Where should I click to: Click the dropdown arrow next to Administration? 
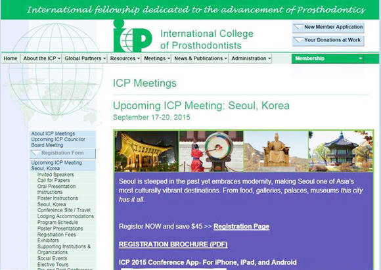[x=269, y=59]
